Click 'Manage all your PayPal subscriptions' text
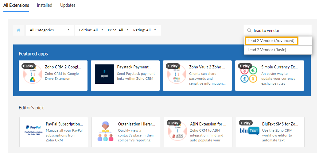319x154 pixels. [64, 135]
